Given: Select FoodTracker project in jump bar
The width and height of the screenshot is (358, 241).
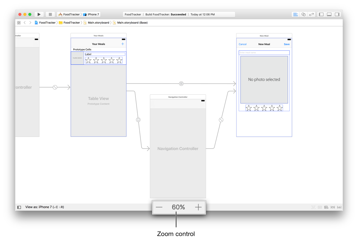Looking at the screenshot, I should pyautogui.click(x=45, y=23).
